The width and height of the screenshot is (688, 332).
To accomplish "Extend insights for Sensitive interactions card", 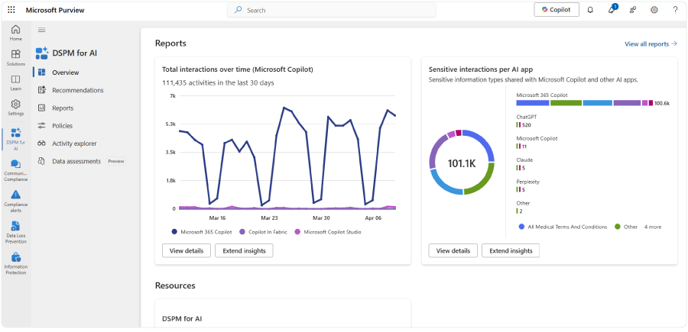I will [511, 250].
